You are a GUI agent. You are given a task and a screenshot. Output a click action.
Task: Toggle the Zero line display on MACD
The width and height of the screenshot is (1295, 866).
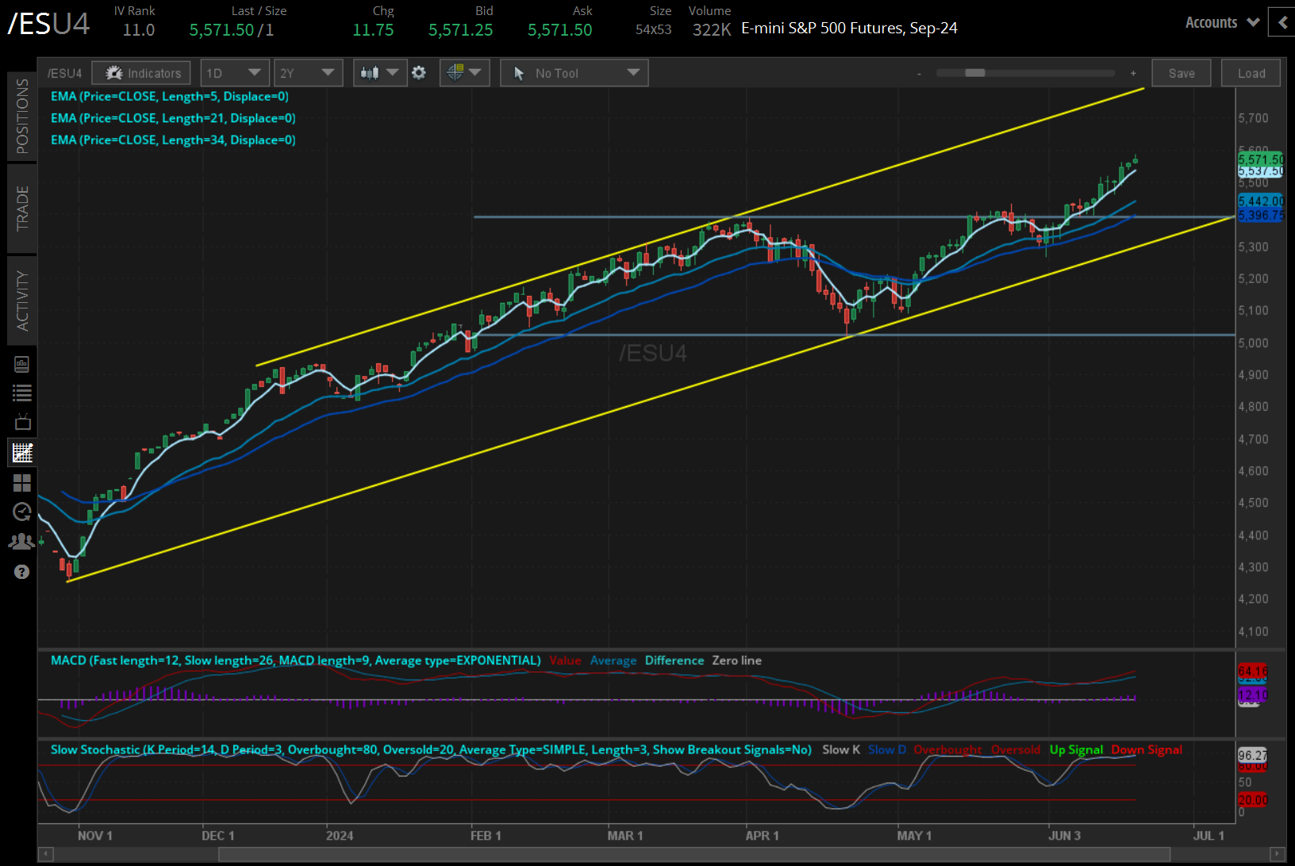[736, 660]
